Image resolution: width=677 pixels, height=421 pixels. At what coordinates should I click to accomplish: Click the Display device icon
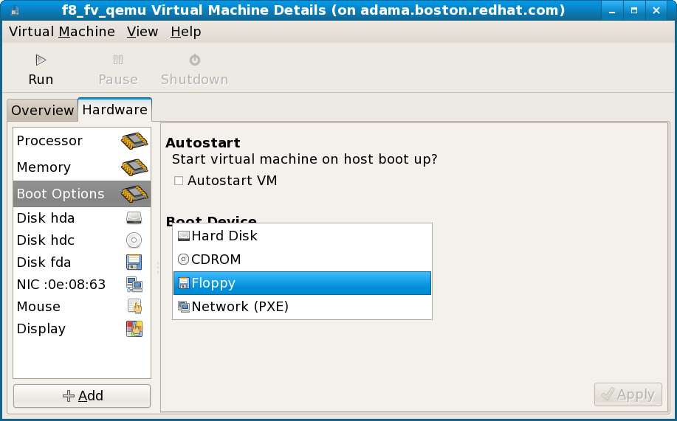point(134,329)
